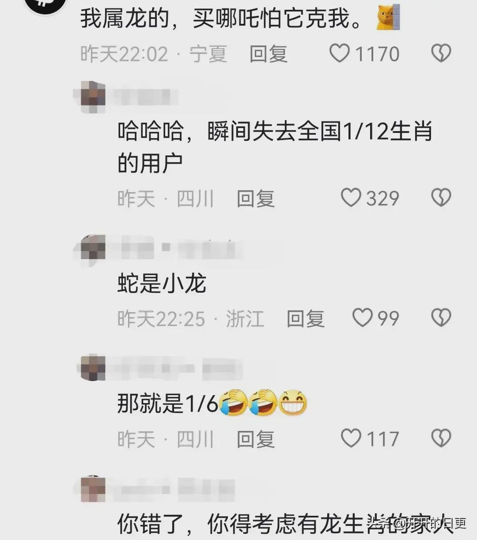The height and width of the screenshot is (540, 477).
Task: Reply to the 蛇是小龙 comment from 浙江
Action: tap(306, 318)
